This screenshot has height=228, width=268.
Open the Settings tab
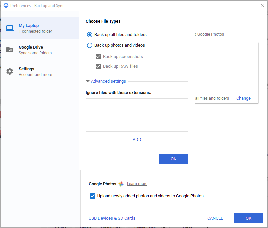pyautogui.click(x=40, y=71)
